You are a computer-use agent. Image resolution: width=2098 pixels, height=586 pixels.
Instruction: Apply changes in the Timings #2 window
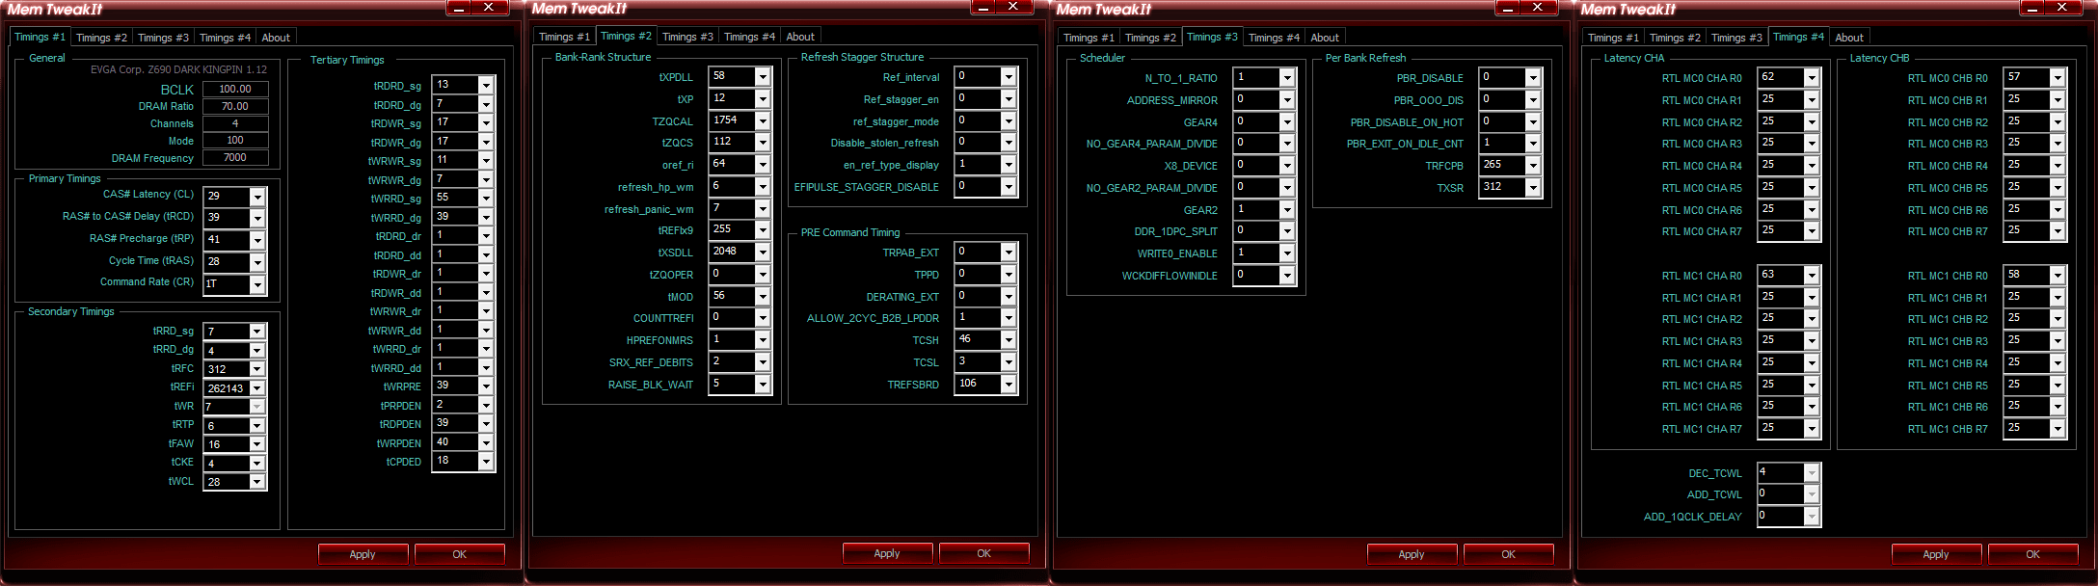pos(887,553)
